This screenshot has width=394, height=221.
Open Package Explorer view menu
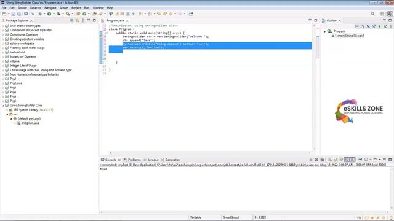pyautogui.click(x=83, y=20)
